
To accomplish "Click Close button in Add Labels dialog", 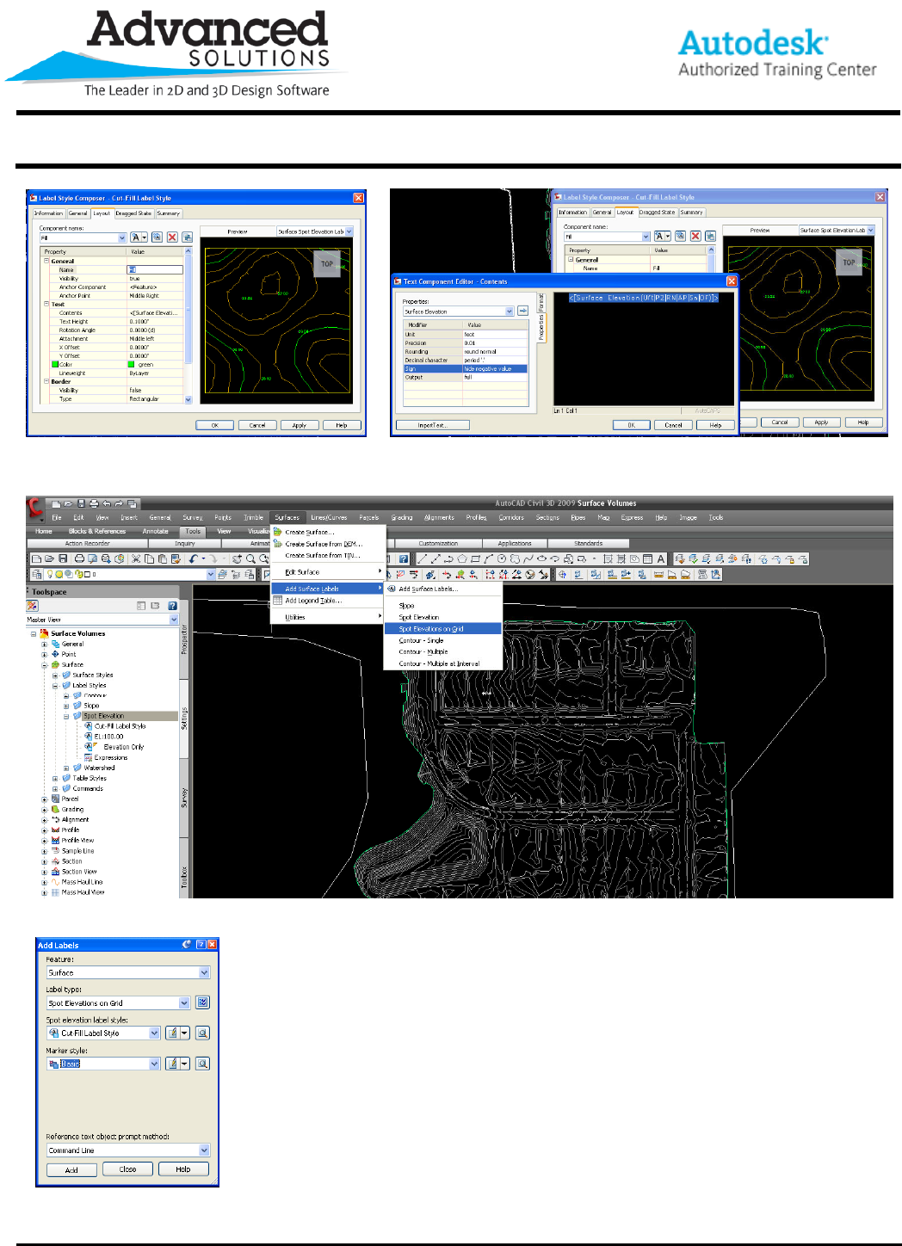I will point(127,1169).
